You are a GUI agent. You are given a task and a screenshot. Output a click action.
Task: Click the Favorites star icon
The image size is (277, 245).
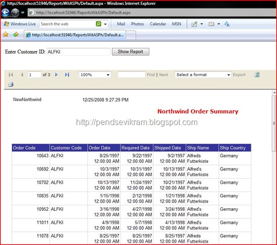pos(6,34)
